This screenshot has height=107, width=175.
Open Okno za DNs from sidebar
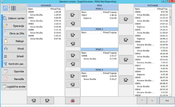point(14,34)
